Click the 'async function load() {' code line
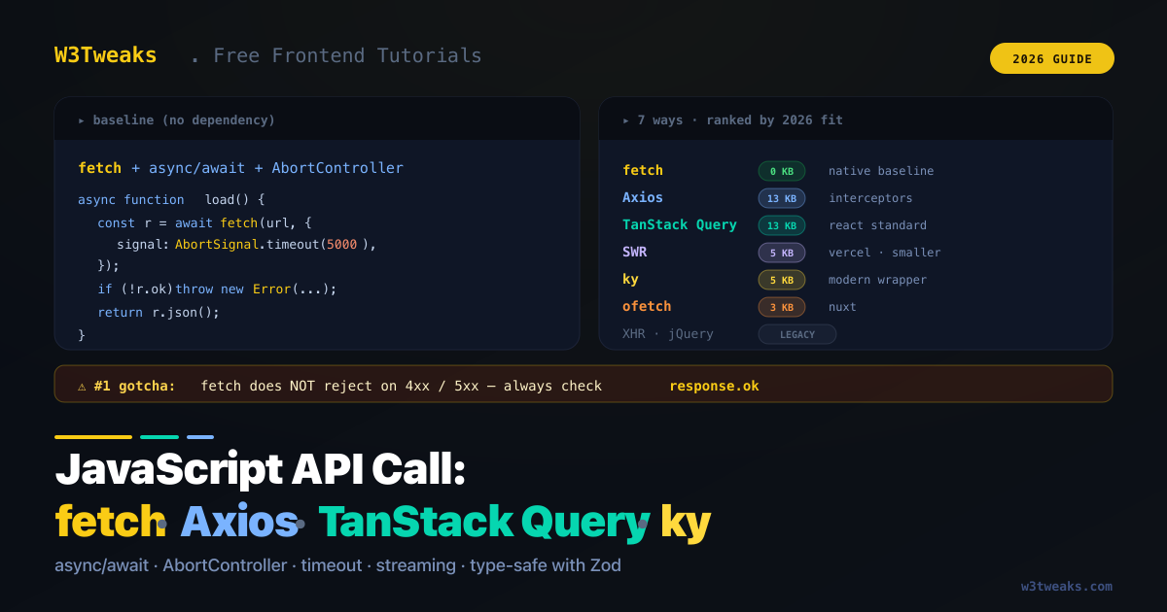 click(171, 199)
